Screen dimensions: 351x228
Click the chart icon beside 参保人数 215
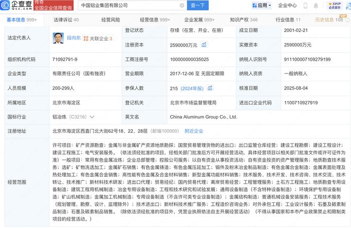(210, 88)
